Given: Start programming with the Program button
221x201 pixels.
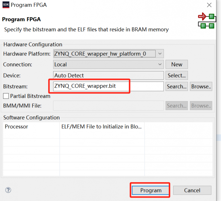Looking at the screenshot, I should (151, 190).
